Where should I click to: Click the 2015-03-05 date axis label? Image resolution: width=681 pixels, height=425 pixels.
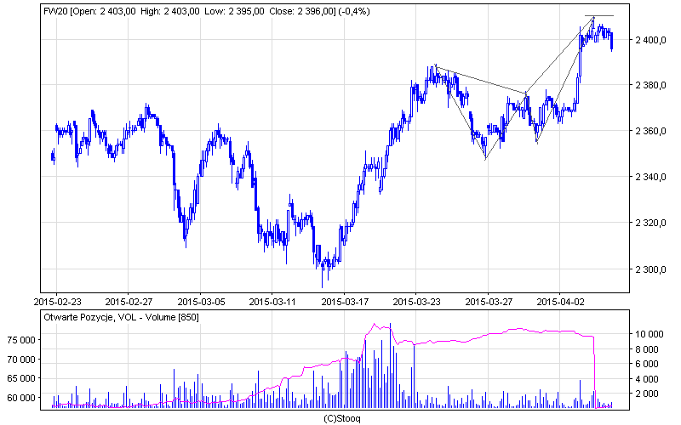[201, 302]
